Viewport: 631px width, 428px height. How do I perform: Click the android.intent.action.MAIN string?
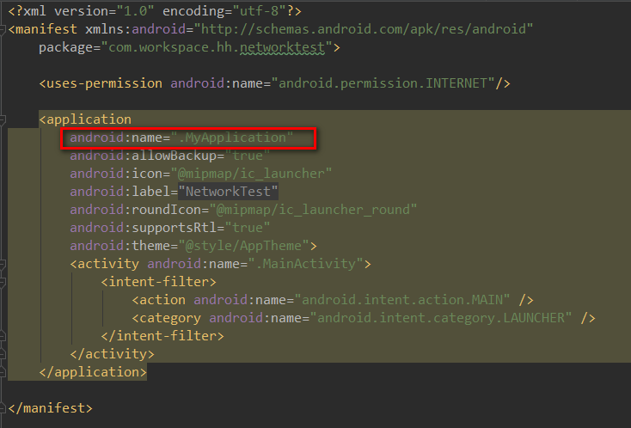pyautogui.click(x=402, y=300)
